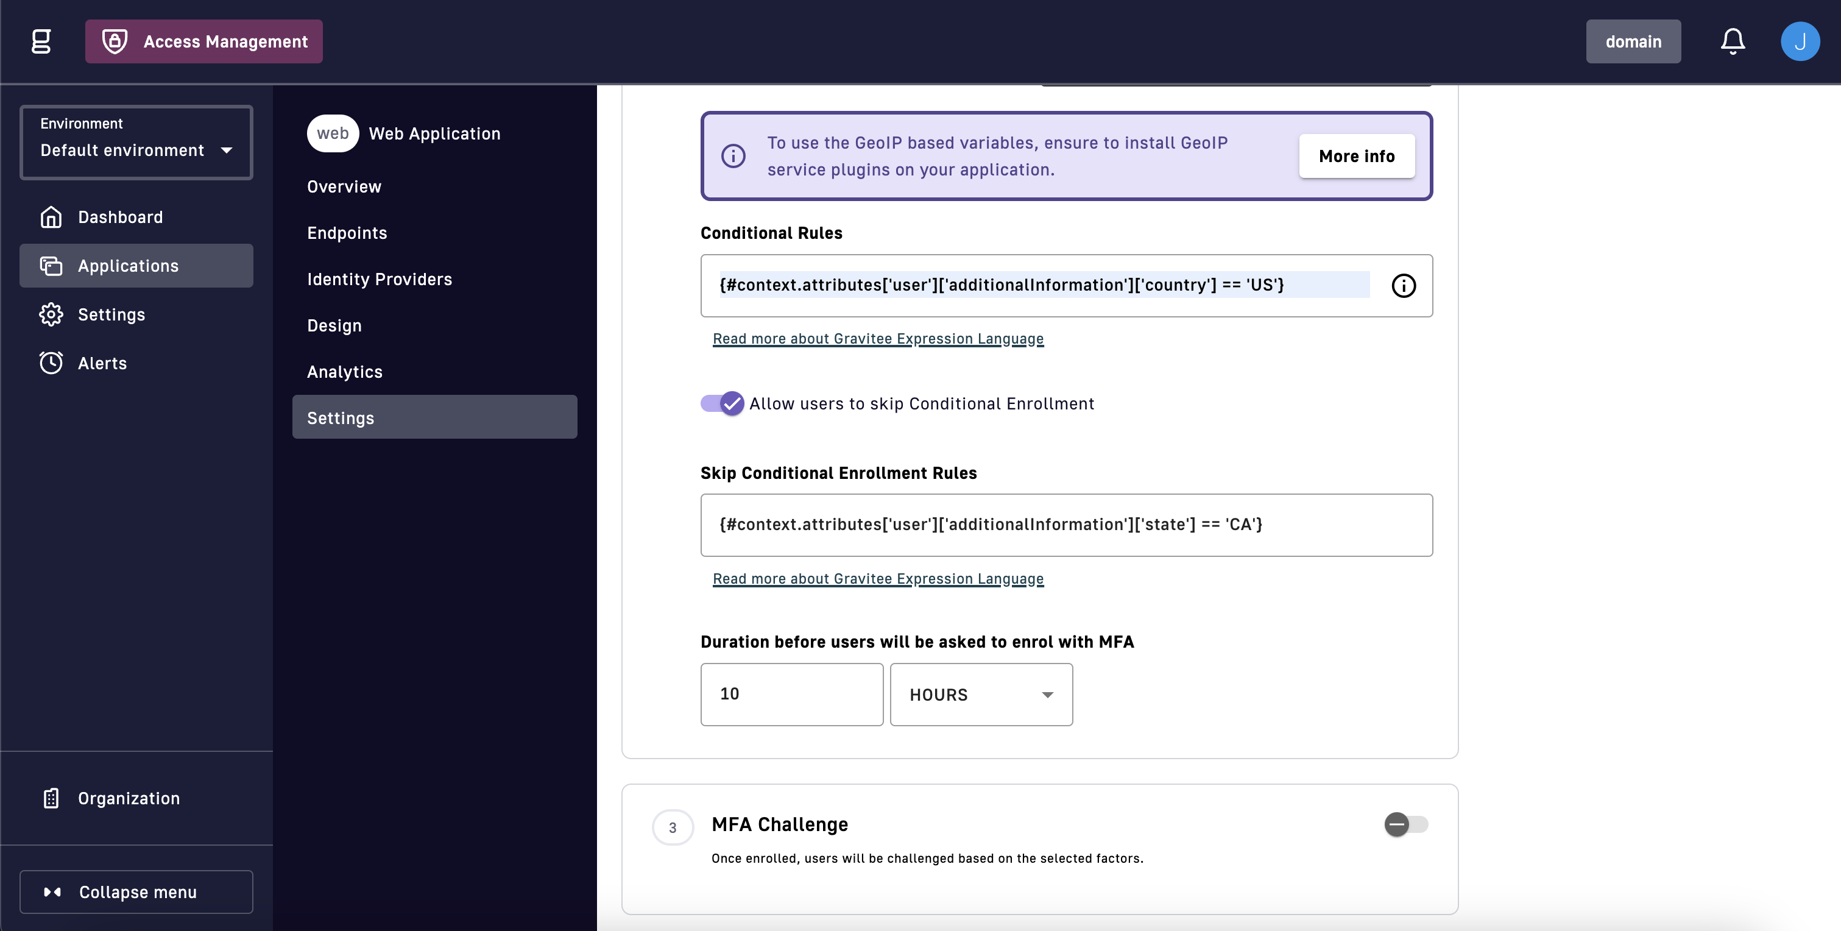Viewport: 1841px width, 931px height.
Task: Open notifications bell icon
Action: point(1732,41)
